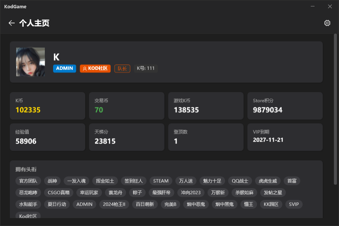Click the back arrow icon
Screen dimensions: 339x226
[x=11, y=23]
